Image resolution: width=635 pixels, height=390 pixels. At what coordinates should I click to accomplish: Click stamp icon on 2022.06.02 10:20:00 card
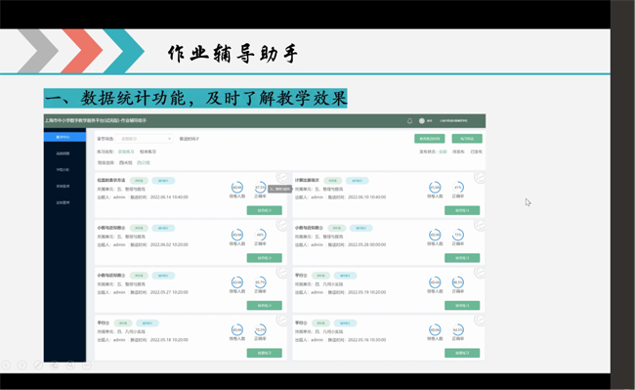click(x=282, y=225)
